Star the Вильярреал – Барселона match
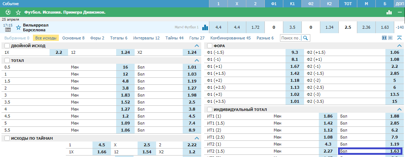 point(18,27)
